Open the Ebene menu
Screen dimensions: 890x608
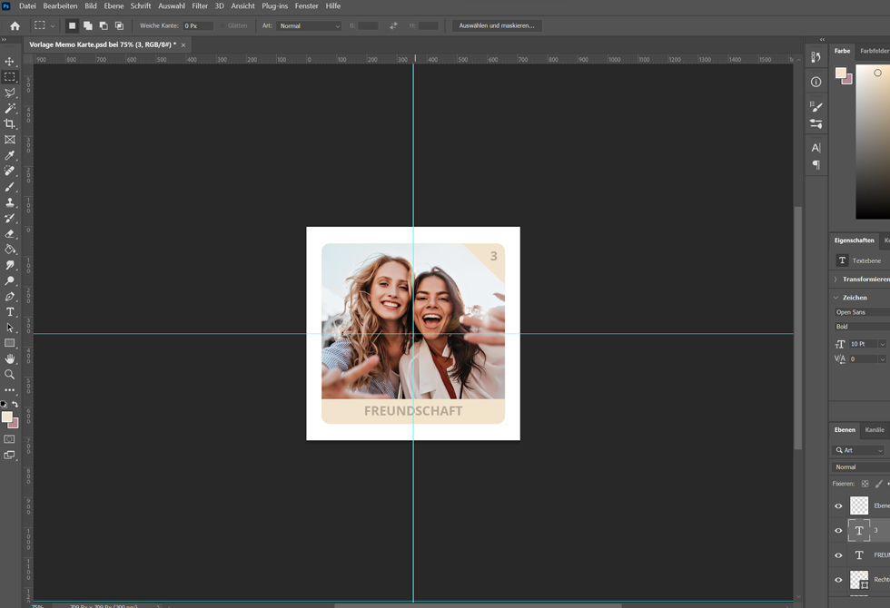click(114, 6)
